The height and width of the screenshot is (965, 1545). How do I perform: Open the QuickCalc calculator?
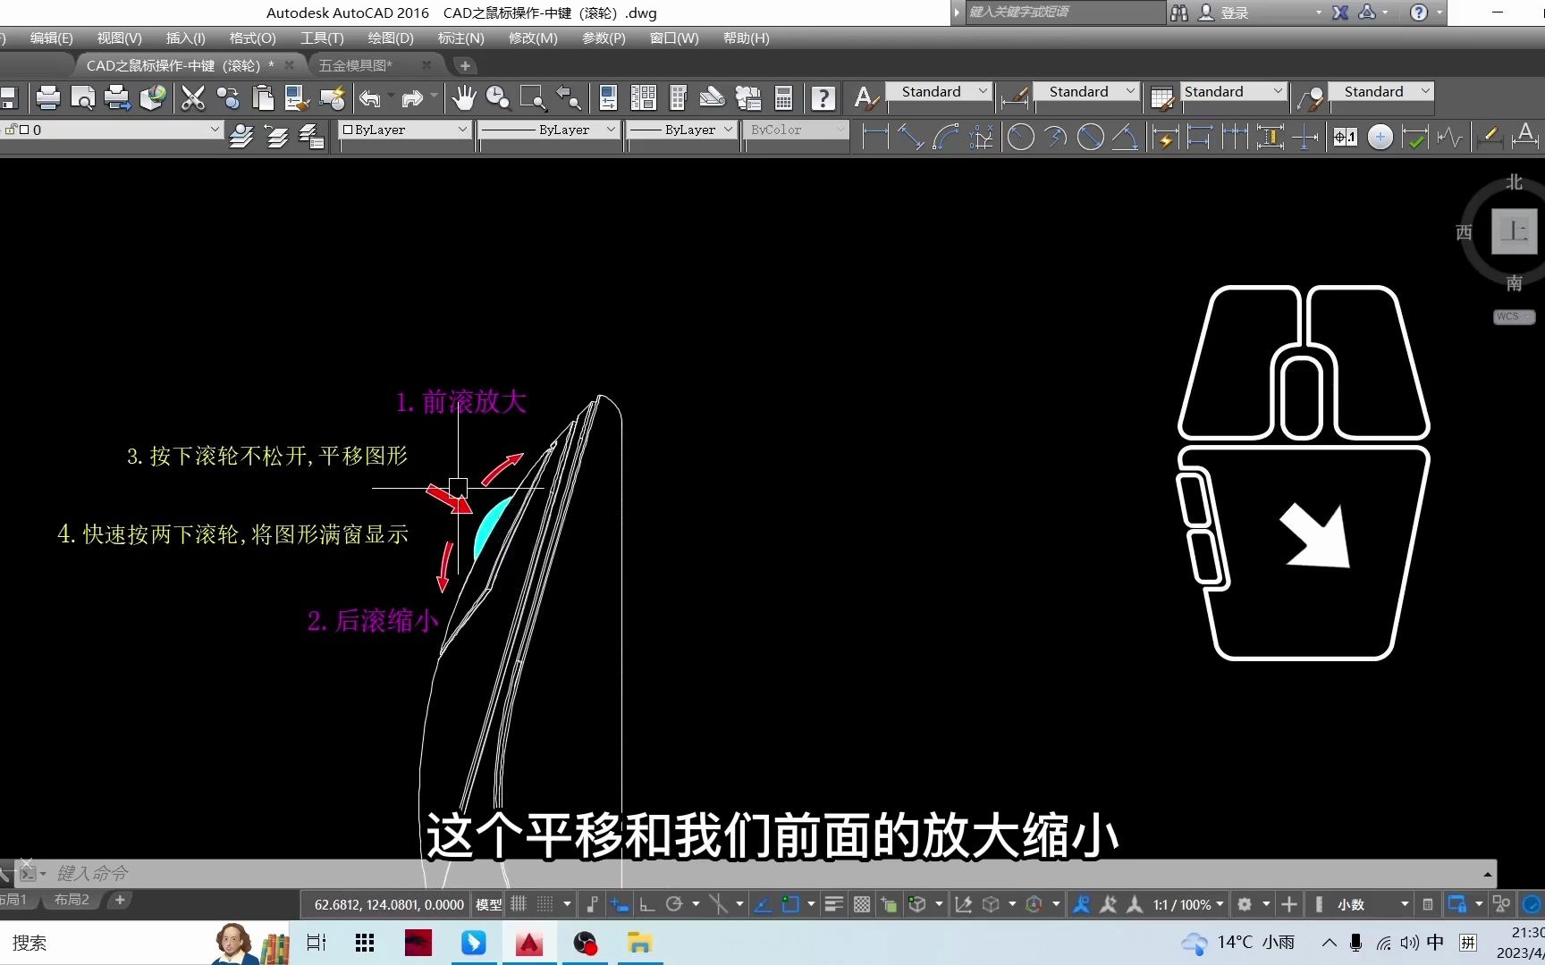tap(783, 98)
